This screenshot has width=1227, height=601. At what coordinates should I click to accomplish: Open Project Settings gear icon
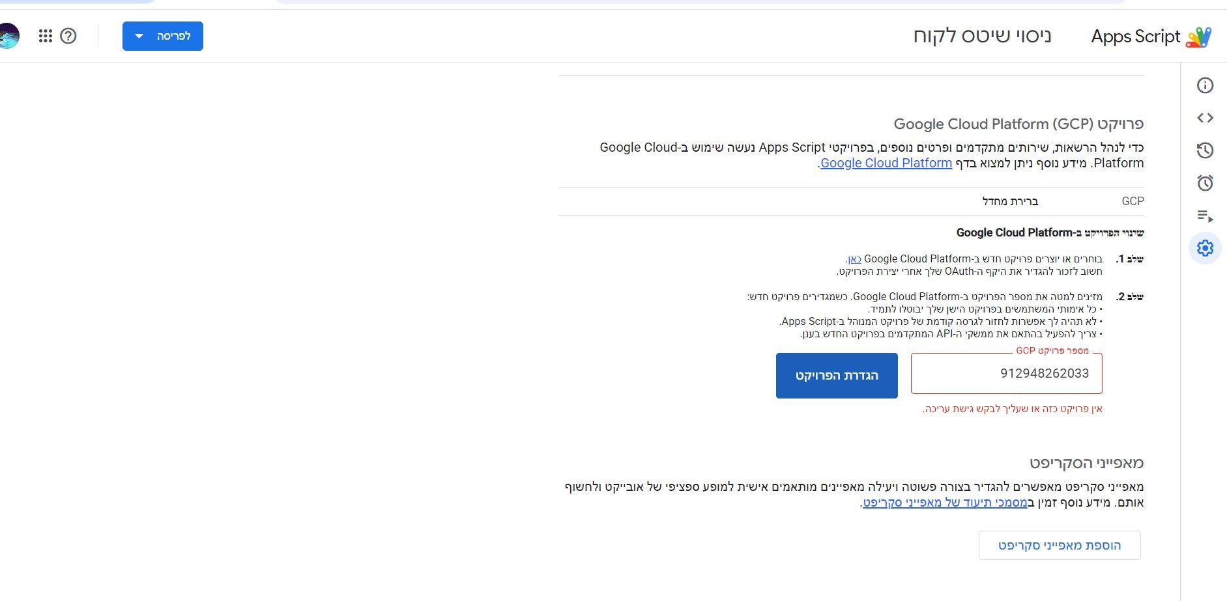[x=1205, y=248]
